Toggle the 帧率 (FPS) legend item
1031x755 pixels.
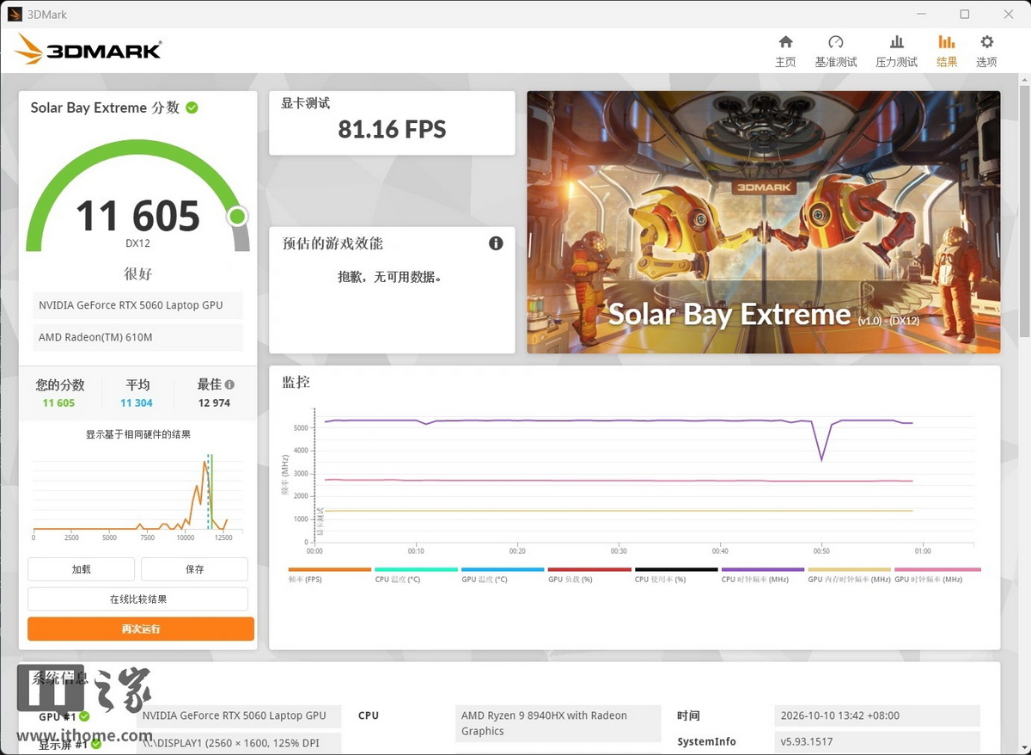tap(330, 574)
